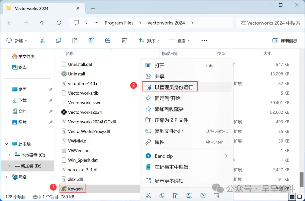Go forward with the right arrow button

[x=26, y=23]
